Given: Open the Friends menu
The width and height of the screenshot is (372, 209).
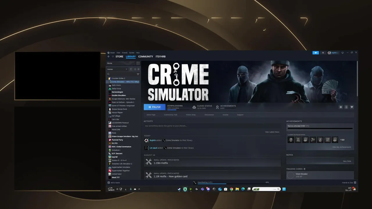Looking at the screenshot, I should [125, 53].
